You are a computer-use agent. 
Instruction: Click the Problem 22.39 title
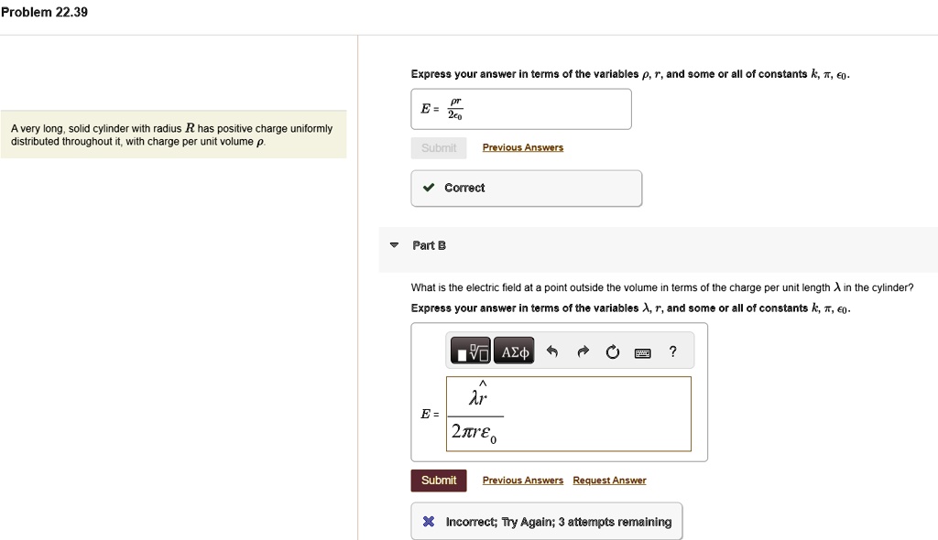(x=44, y=12)
